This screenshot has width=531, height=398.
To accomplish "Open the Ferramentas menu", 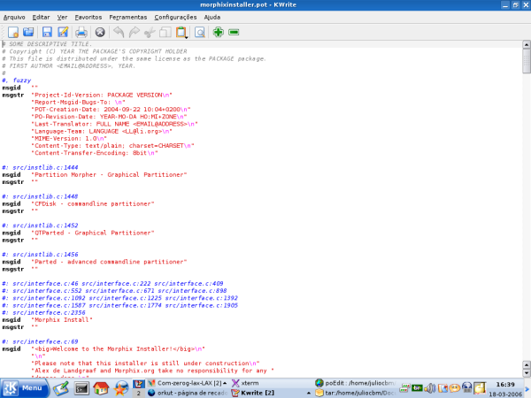I will pyautogui.click(x=128, y=18).
